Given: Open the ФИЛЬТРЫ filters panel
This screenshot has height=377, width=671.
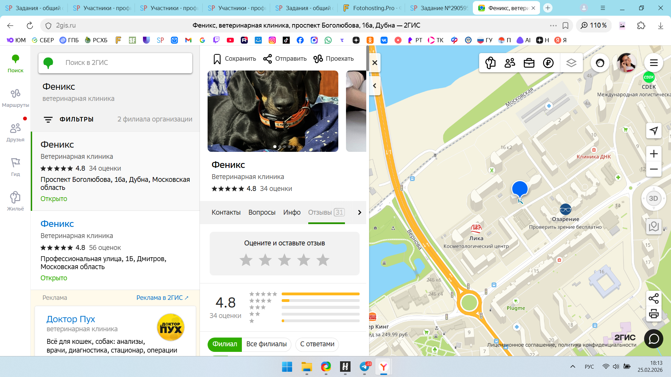Looking at the screenshot, I should [x=68, y=119].
